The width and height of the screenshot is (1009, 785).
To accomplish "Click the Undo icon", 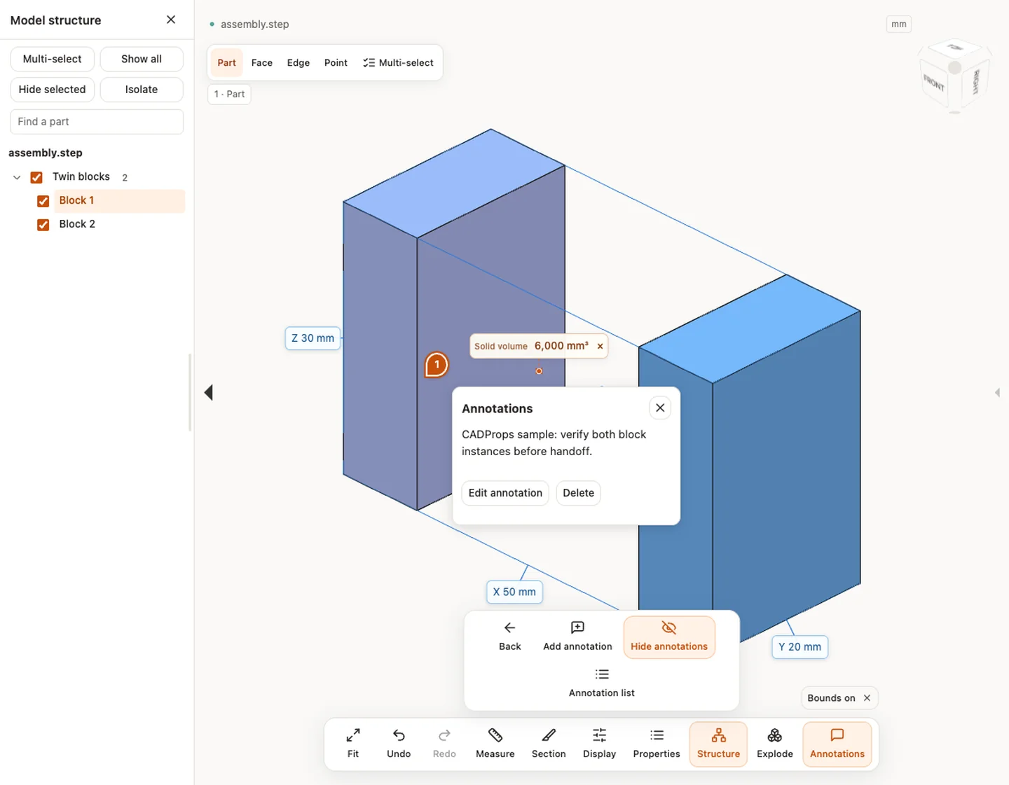I will (x=399, y=735).
